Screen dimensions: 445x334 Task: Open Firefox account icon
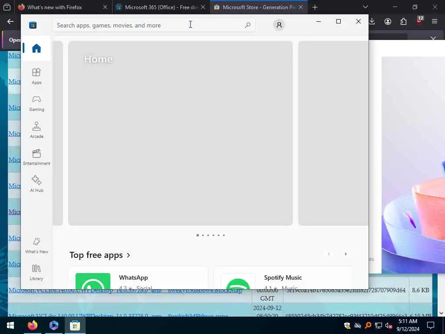click(388, 22)
